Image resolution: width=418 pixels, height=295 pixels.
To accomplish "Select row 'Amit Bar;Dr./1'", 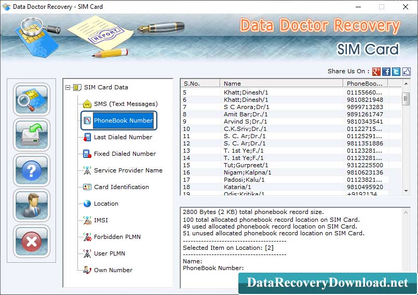I will click(x=291, y=114).
